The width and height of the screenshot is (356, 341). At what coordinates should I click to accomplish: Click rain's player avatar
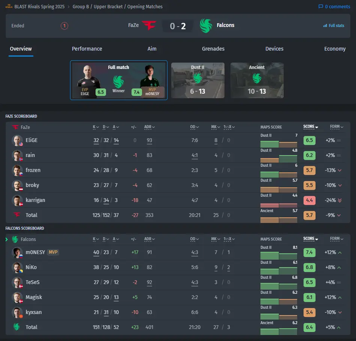coord(17,155)
